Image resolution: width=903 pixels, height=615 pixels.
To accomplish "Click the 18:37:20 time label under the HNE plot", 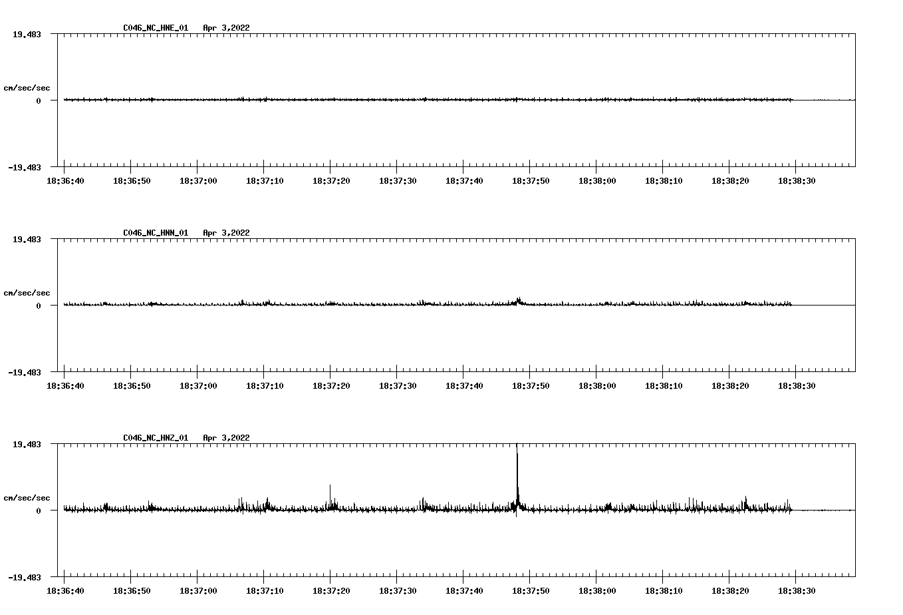I will pos(331,181).
